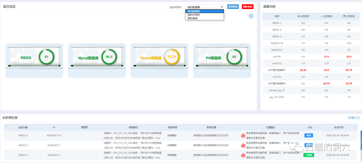Select 我的中间件 from the dropdown list
Screen dimensions: 362x163
coord(194,15)
